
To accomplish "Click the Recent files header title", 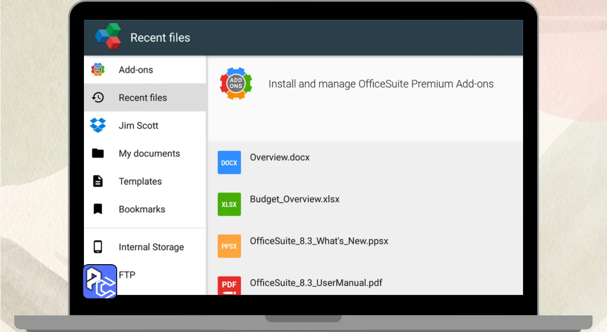I will (x=160, y=37).
